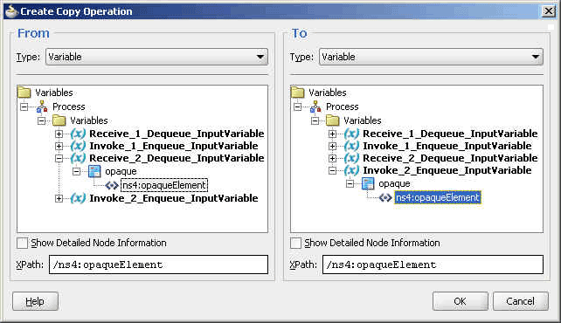Select Invoke_1_Enqueue_InputVariable label in From tree
This screenshot has height=323, width=561.
point(174,146)
